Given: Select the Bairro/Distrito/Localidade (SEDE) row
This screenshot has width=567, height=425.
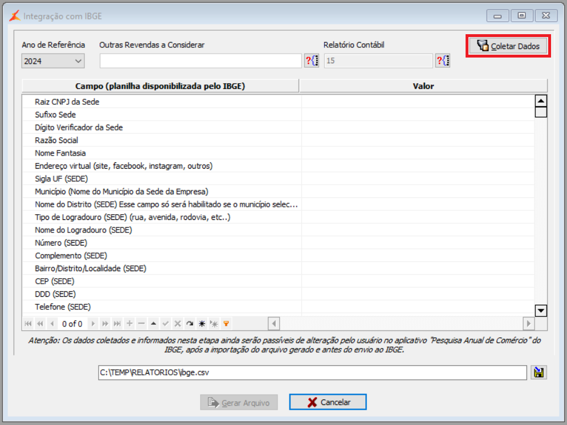Looking at the screenshot, I should click(x=278, y=268).
